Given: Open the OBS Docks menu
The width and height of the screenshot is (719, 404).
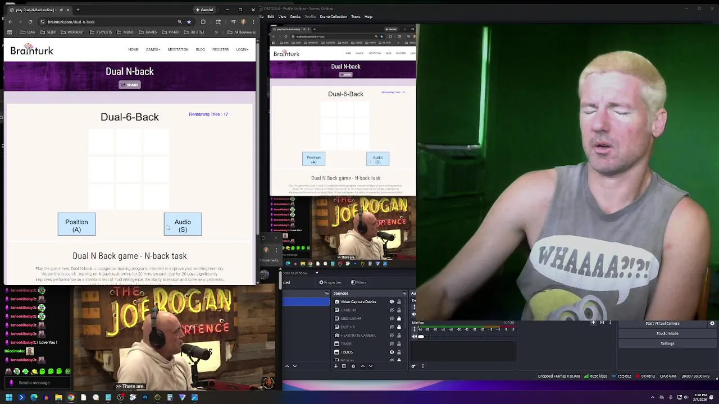Looking at the screenshot, I should [295, 17].
